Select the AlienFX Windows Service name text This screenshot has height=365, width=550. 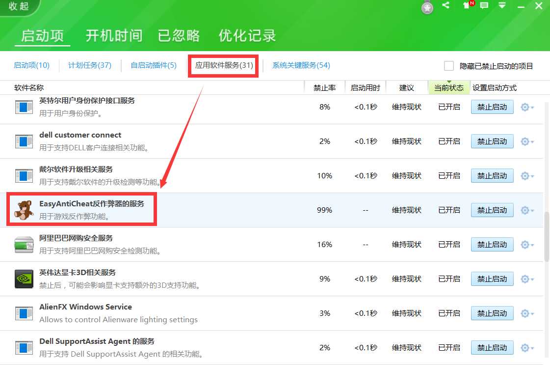tap(85, 307)
